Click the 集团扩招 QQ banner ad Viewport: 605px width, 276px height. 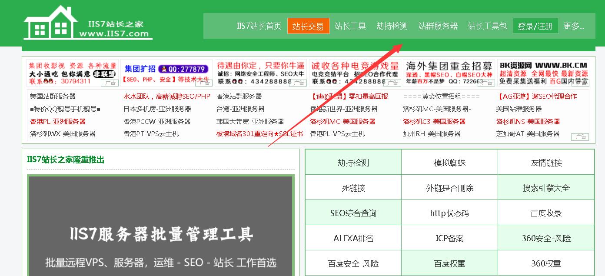(166, 73)
